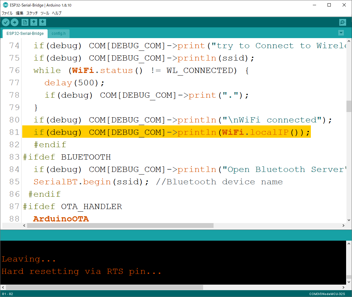Open the スケッチ menu

pyautogui.click(x=32, y=13)
